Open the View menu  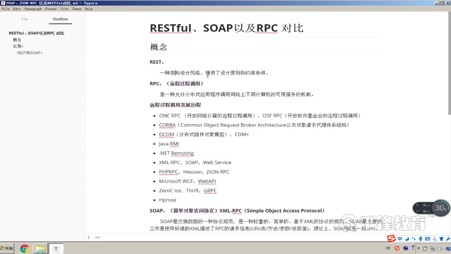pyautogui.click(x=64, y=9)
